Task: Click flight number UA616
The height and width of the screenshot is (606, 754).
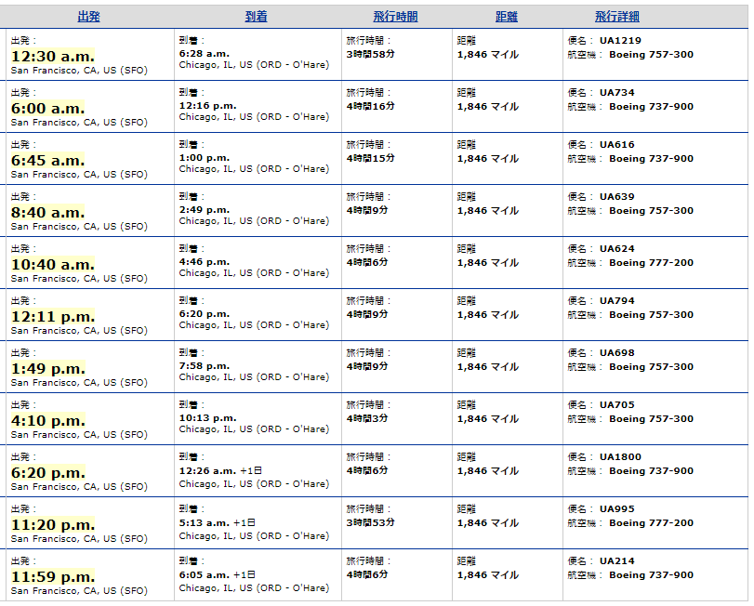Action: [618, 145]
